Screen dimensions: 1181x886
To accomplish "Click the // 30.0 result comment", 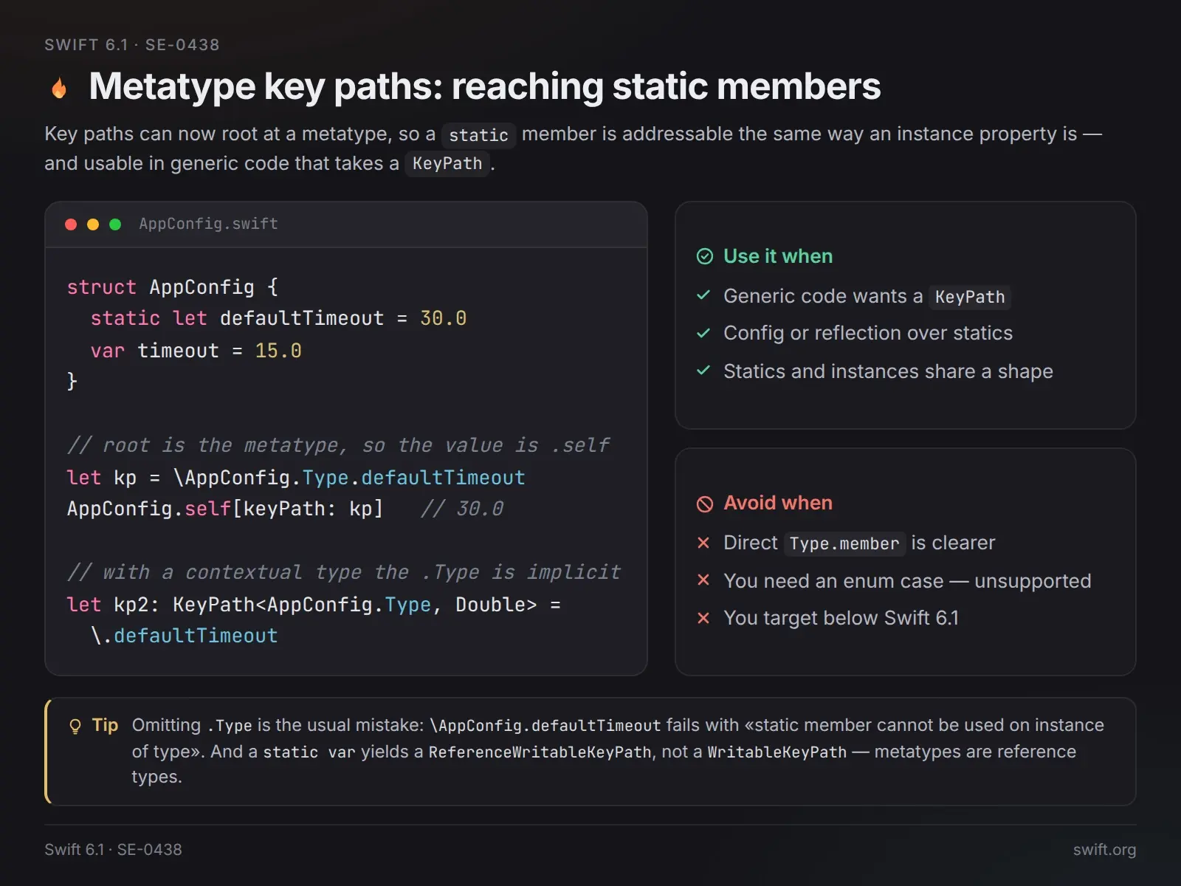I will point(462,509).
